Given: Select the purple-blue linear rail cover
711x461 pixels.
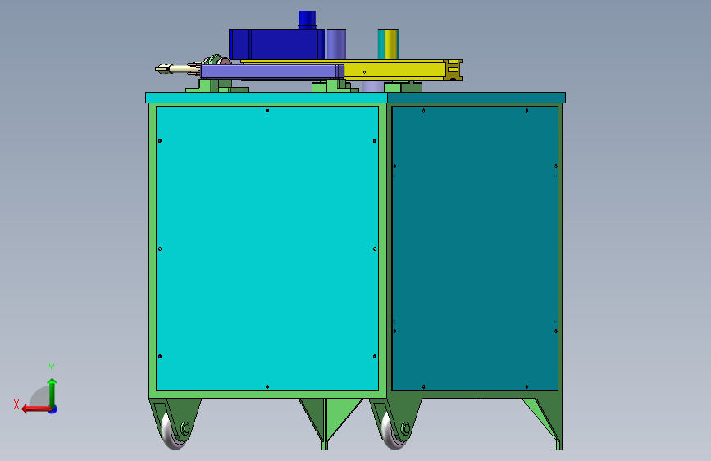Looking at the screenshot, I should pyautogui.click(x=272, y=71).
